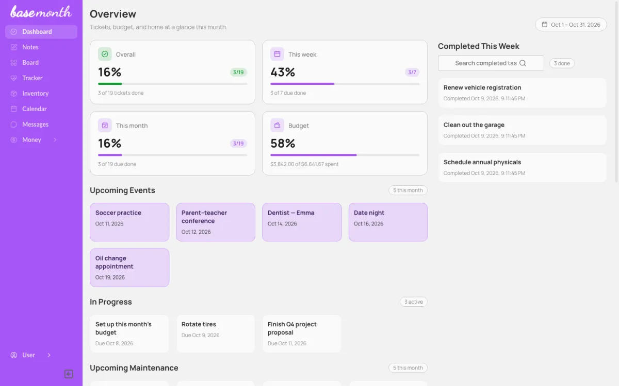
Task: Open Schedule annual physicals completed item
Action: [x=522, y=167]
